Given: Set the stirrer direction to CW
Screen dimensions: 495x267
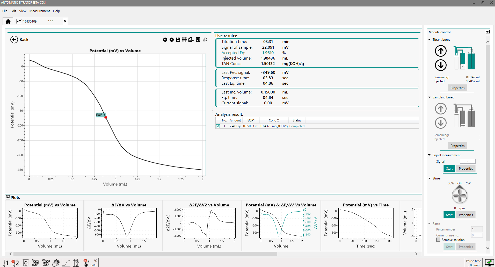Looking at the screenshot, I should point(468,183).
